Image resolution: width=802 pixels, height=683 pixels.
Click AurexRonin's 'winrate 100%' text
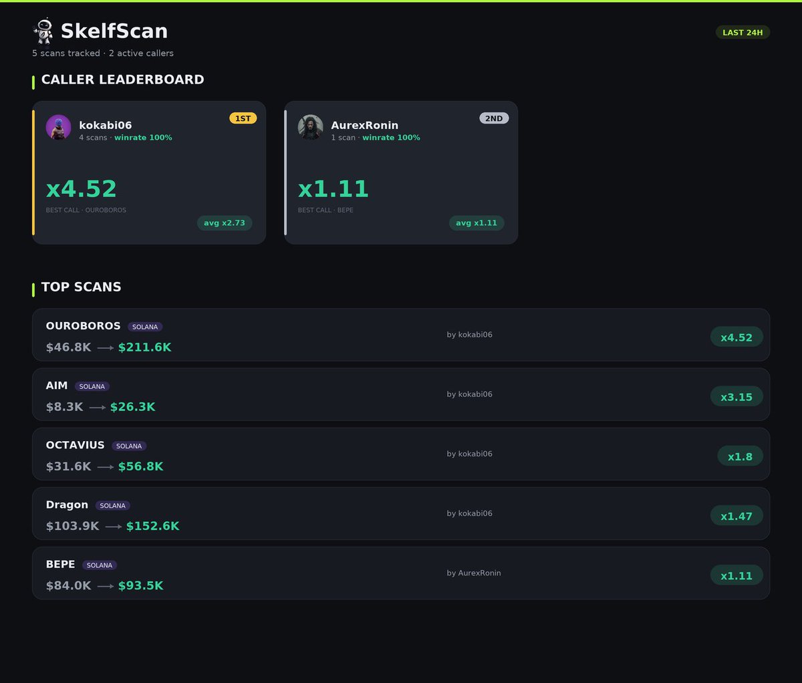pyautogui.click(x=391, y=138)
